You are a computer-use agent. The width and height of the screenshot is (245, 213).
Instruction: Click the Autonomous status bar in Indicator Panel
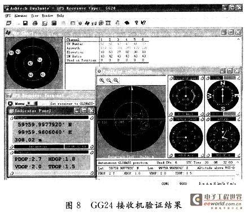click(38, 147)
